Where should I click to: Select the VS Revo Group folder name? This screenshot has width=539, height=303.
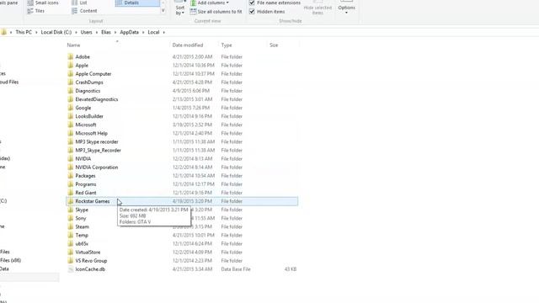91,261
